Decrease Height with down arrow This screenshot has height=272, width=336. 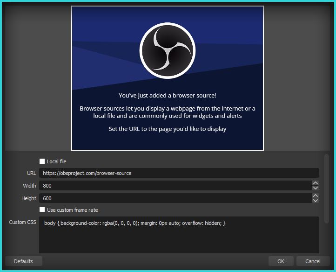pyautogui.click(x=316, y=201)
